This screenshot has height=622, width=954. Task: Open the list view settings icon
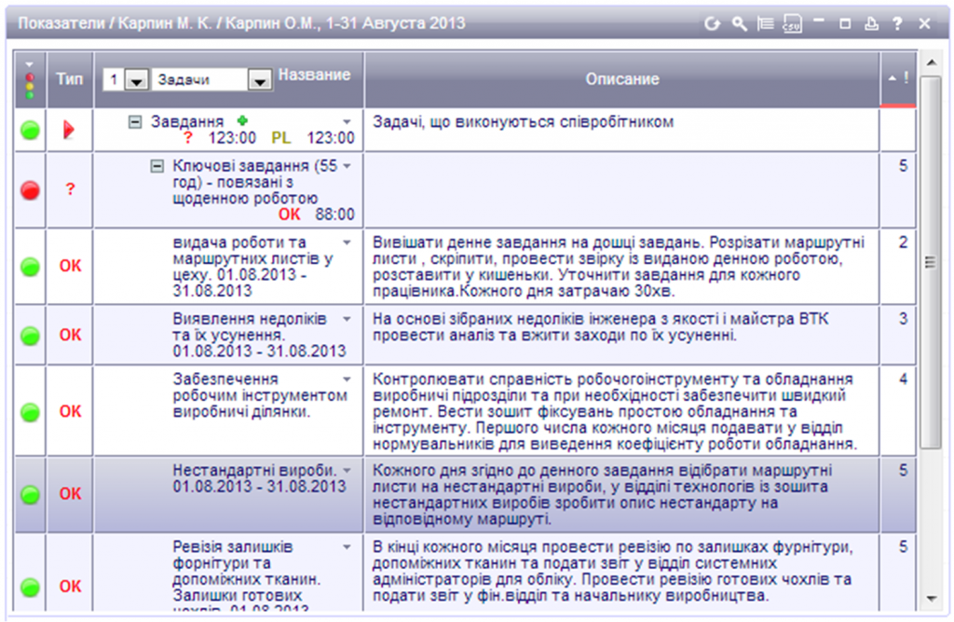click(766, 23)
